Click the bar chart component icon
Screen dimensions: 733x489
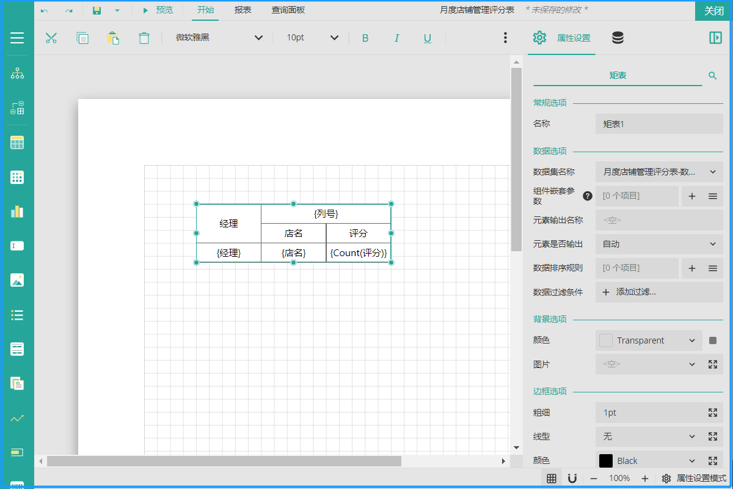click(x=17, y=211)
